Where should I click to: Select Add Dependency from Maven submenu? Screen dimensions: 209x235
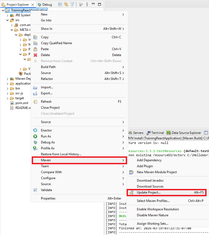(149, 160)
